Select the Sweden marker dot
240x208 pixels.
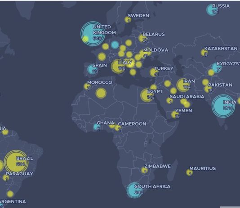[x=128, y=20]
